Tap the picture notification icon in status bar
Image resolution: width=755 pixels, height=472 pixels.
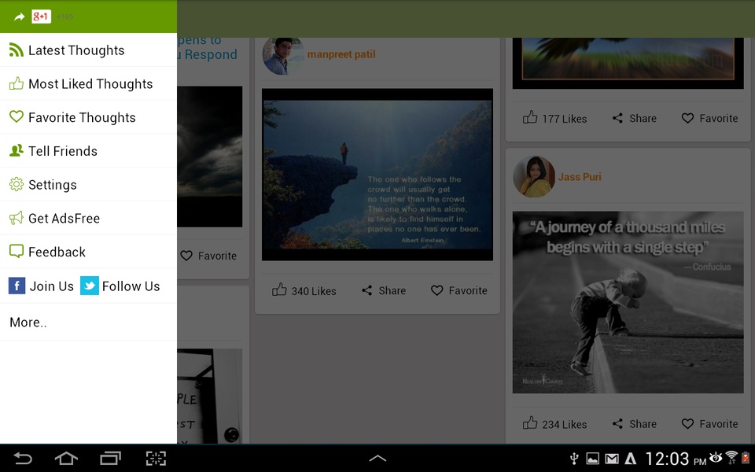[x=593, y=459]
